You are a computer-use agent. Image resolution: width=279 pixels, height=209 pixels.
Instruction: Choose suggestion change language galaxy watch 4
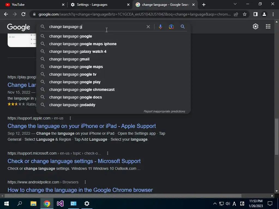(x=113, y=51)
